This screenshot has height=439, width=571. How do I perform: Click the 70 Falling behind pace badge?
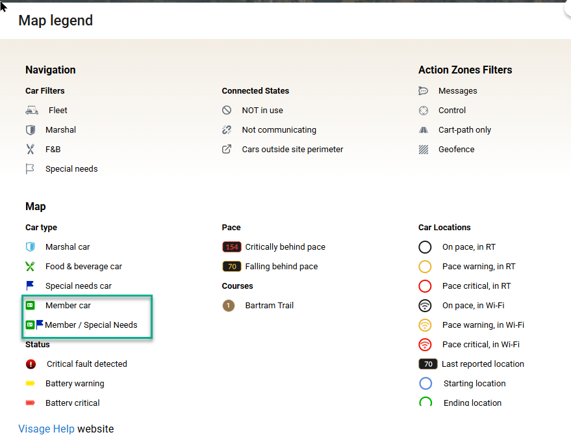click(x=232, y=267)
